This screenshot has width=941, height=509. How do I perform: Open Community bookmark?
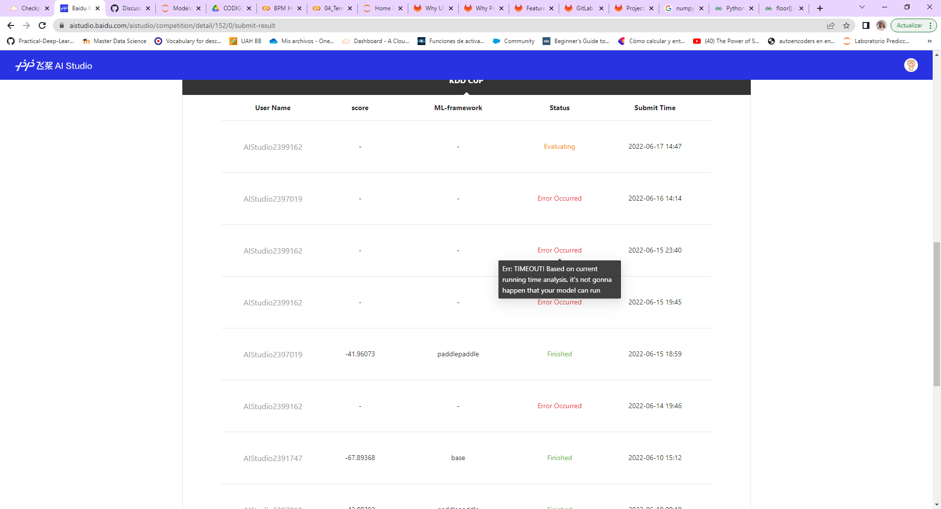(x=514, y=41)
